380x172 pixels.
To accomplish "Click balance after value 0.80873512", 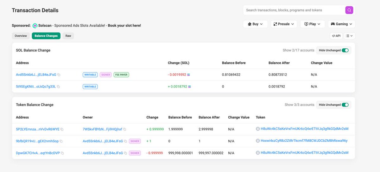I will click(278, 75).
